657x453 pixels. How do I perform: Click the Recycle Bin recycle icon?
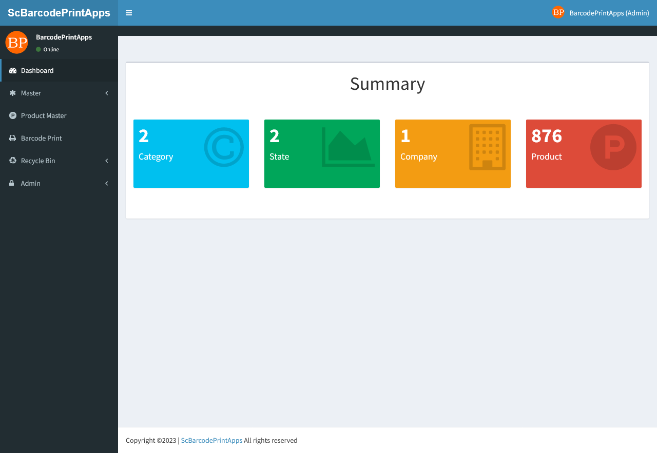(13, 161)
